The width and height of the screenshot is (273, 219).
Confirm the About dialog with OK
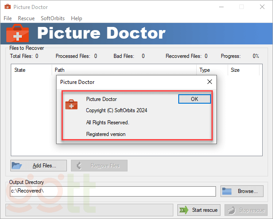(x=194, y=99)
